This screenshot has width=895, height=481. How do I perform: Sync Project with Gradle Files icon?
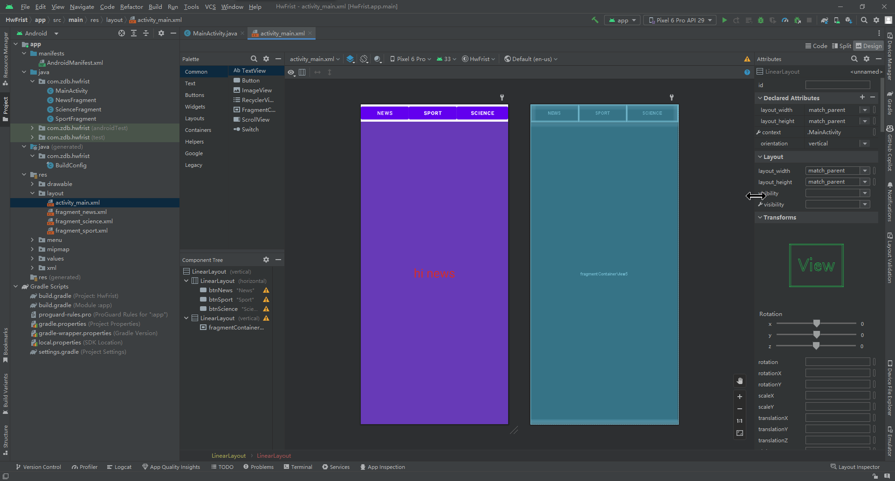point(825,20)
